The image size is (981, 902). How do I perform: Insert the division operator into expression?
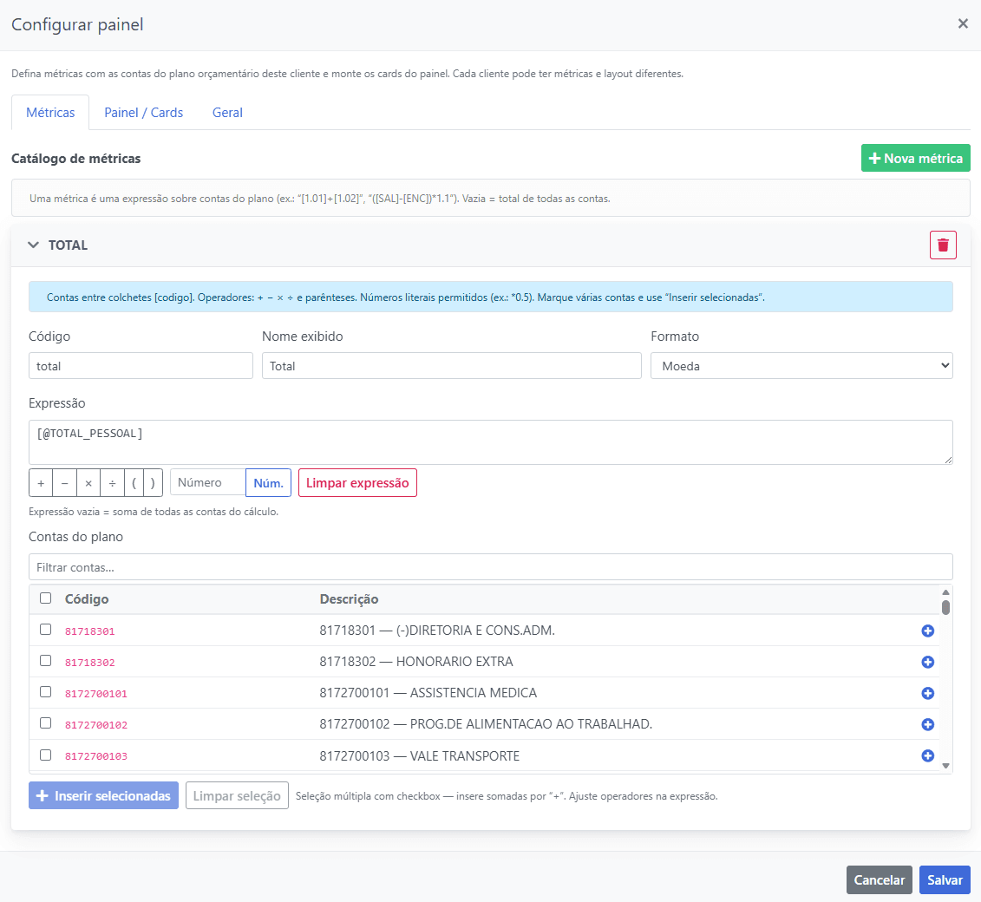pyautogui.click(x=112, y=483)
